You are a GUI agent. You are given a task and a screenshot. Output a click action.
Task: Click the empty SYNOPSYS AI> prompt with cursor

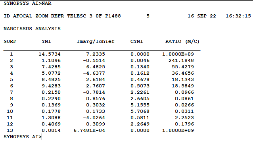point(23,137)
